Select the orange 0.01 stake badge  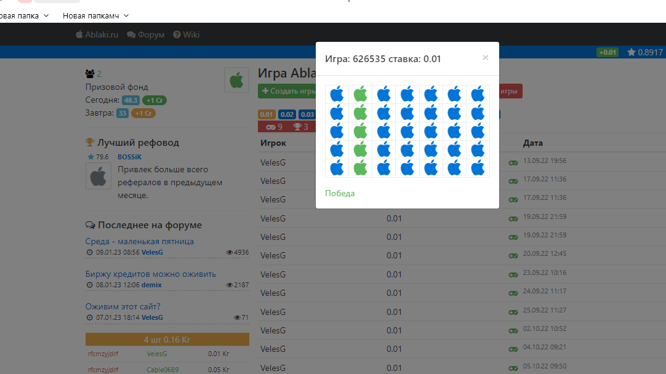pyautogui.click(x=267, y=114)
